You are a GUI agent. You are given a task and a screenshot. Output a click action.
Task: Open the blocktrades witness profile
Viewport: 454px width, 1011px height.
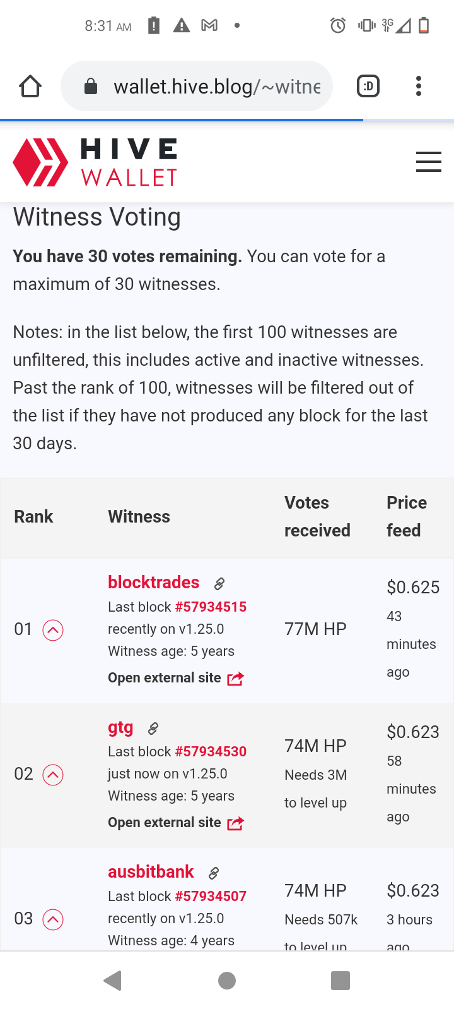(153, 583)
